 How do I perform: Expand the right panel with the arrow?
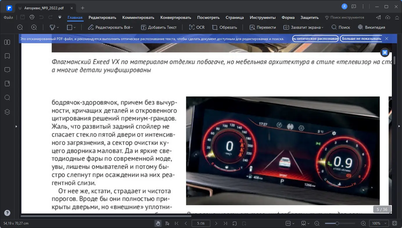pyautogui.click(x=399, y=126)
